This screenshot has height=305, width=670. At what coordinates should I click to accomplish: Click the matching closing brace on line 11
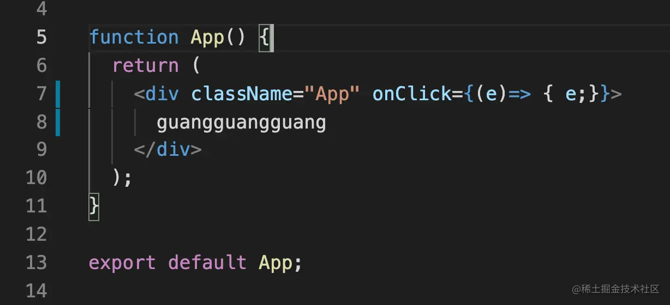pyautogui.click(x=94, y=206)
